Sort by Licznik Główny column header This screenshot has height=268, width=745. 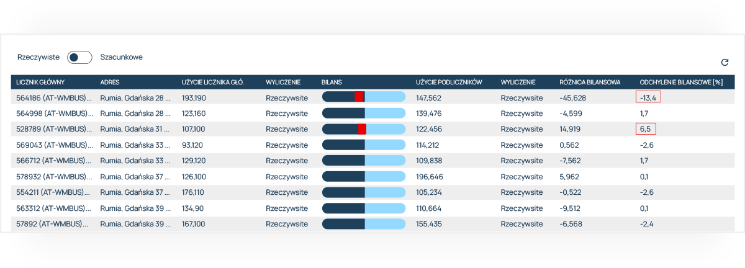pos(40,82)
